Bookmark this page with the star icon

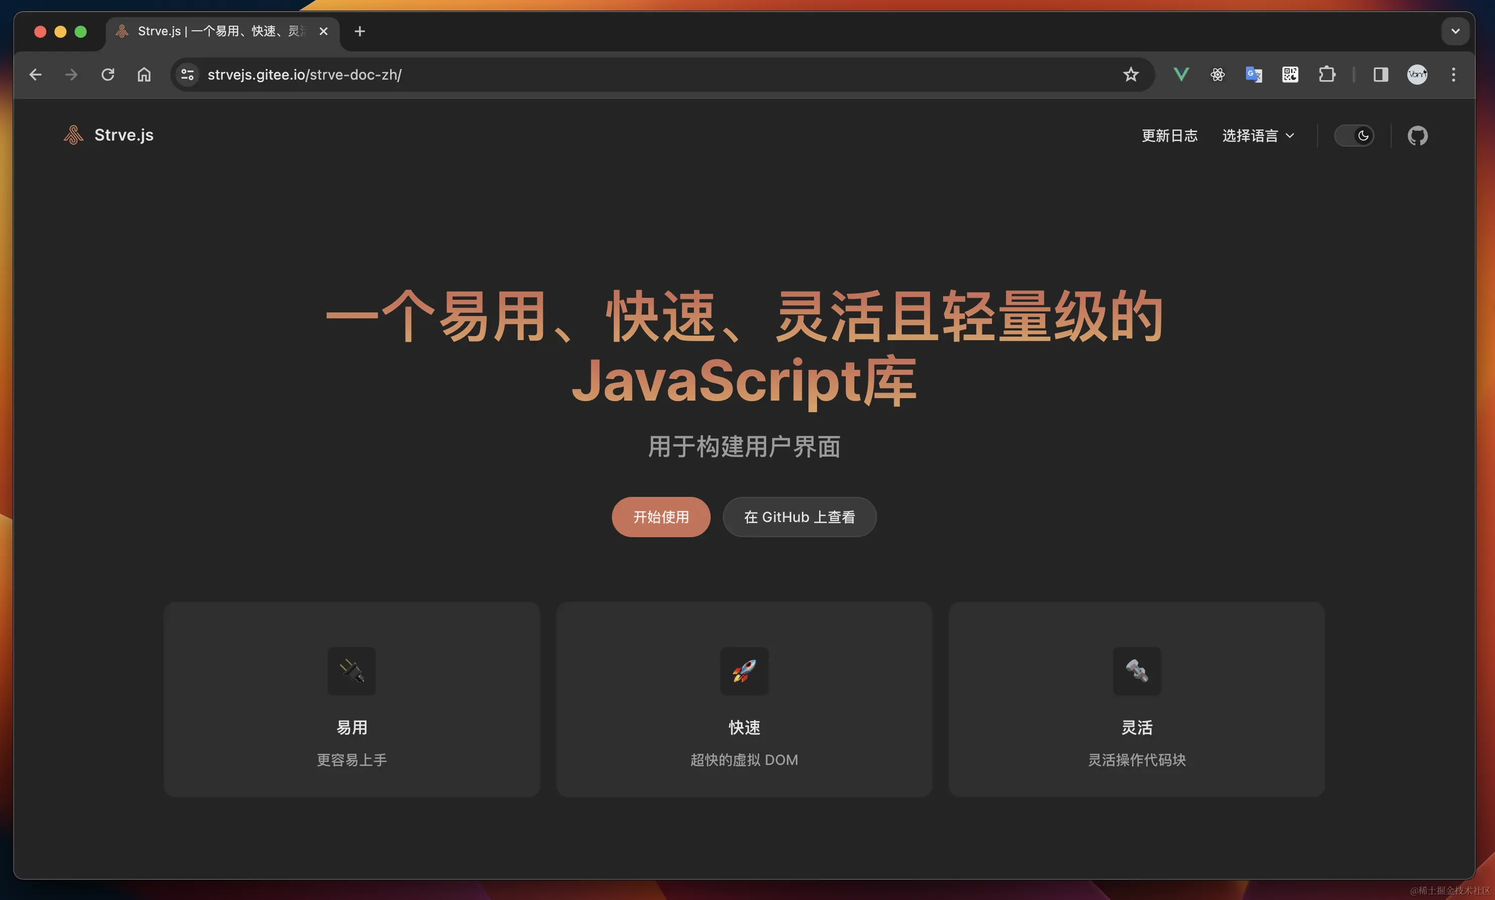[1130, 74]
